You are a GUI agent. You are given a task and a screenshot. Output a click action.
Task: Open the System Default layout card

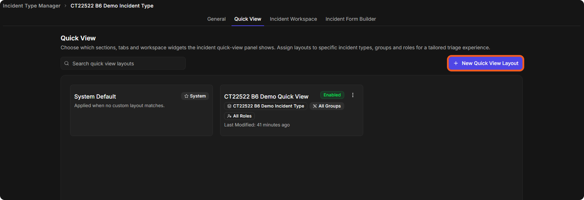141,110
